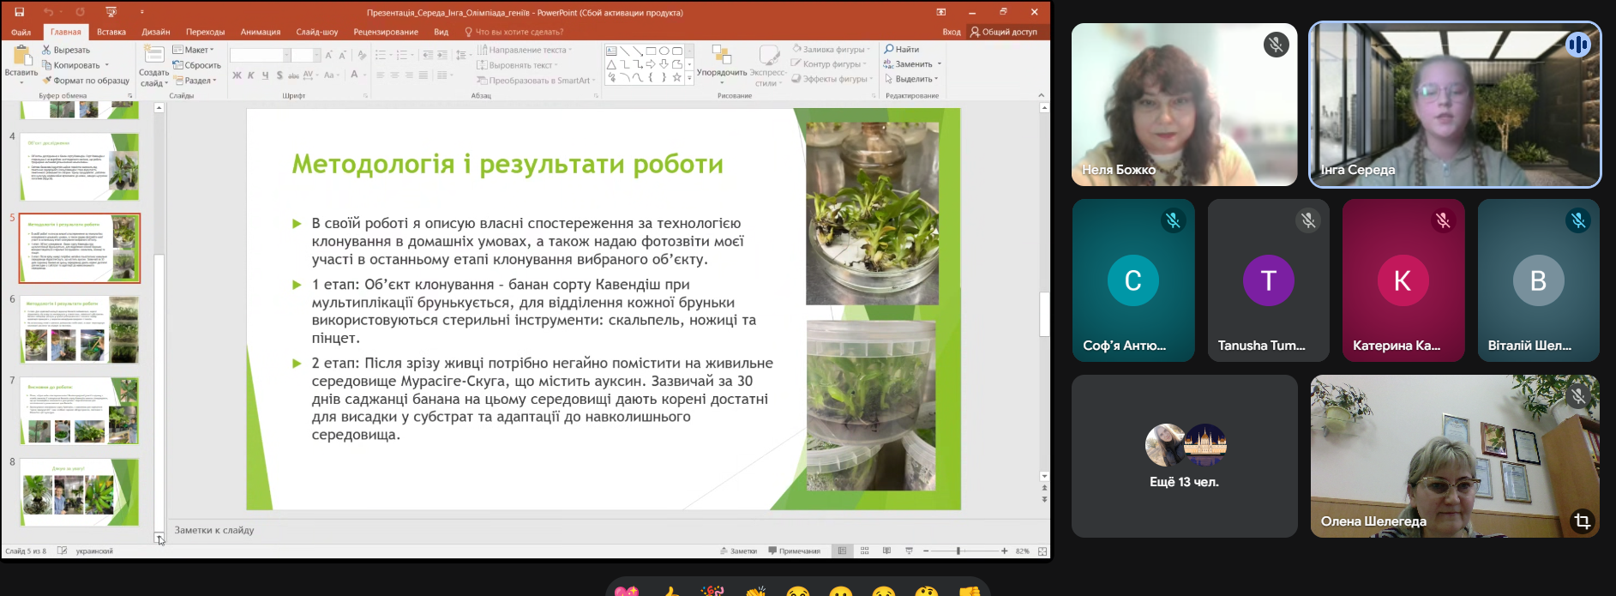Screen dimensions: 1616x596
Task: Click the crop icon on Олена Шелегеда's video
Action: click(1582, 521)
